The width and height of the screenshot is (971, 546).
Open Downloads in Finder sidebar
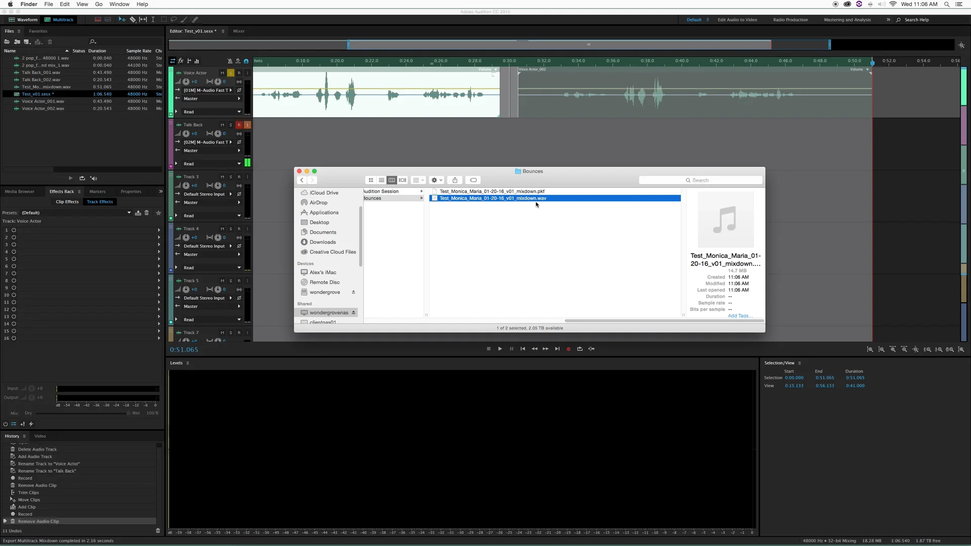[322, 242]
